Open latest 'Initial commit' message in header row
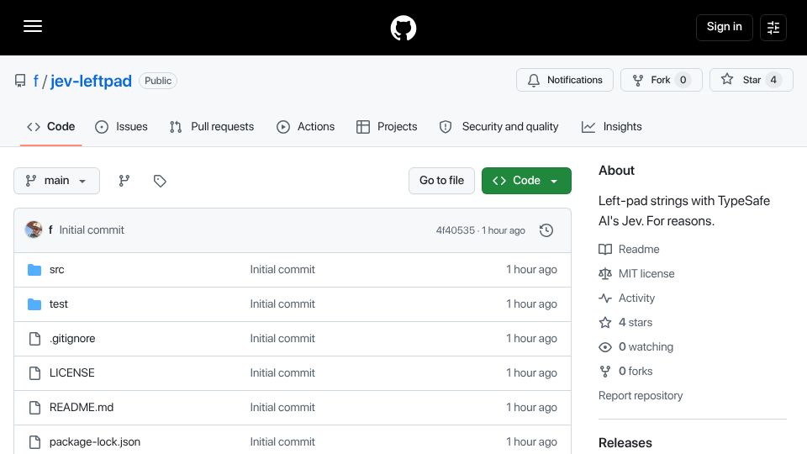 [x=92, y=230]
